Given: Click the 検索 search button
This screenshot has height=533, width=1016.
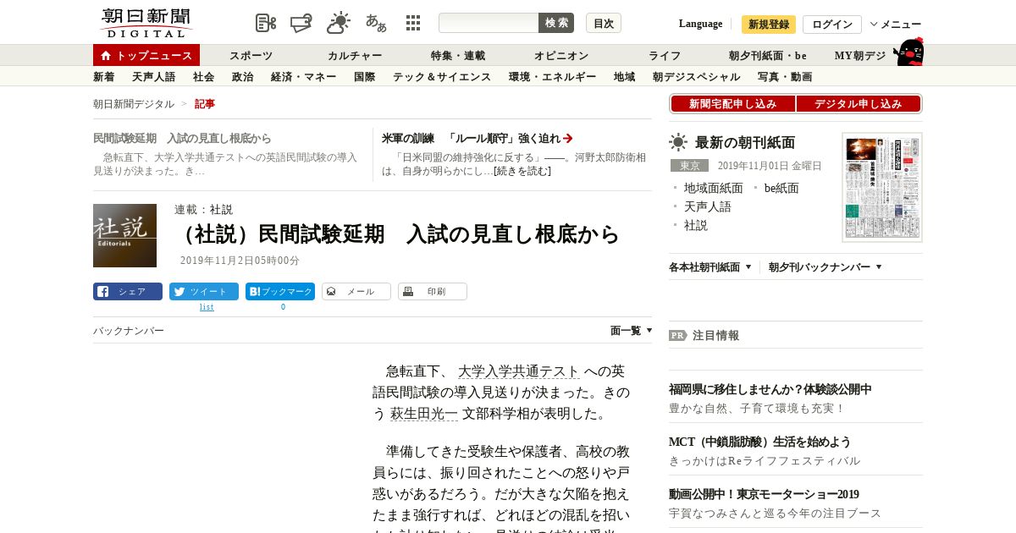Looking at the screenshot, I should click(x=556, y=23).
